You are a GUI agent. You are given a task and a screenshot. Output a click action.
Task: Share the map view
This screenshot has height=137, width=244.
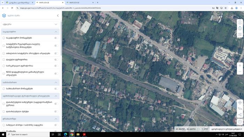[x=240, y=115]
